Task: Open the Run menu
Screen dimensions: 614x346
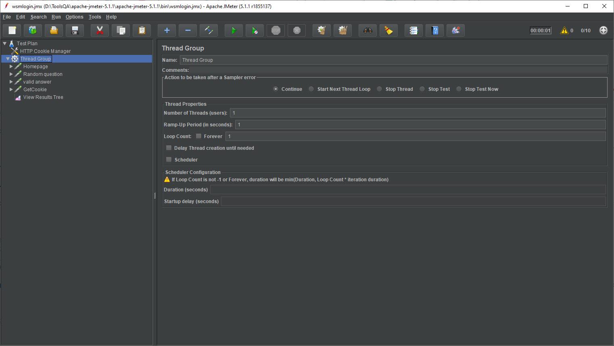Action: (x=56, y=17)
